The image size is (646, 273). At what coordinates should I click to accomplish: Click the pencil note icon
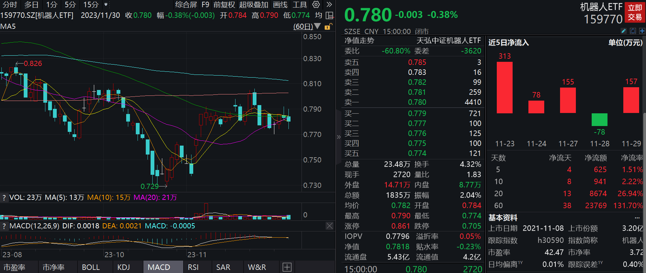tap(624, 31)
